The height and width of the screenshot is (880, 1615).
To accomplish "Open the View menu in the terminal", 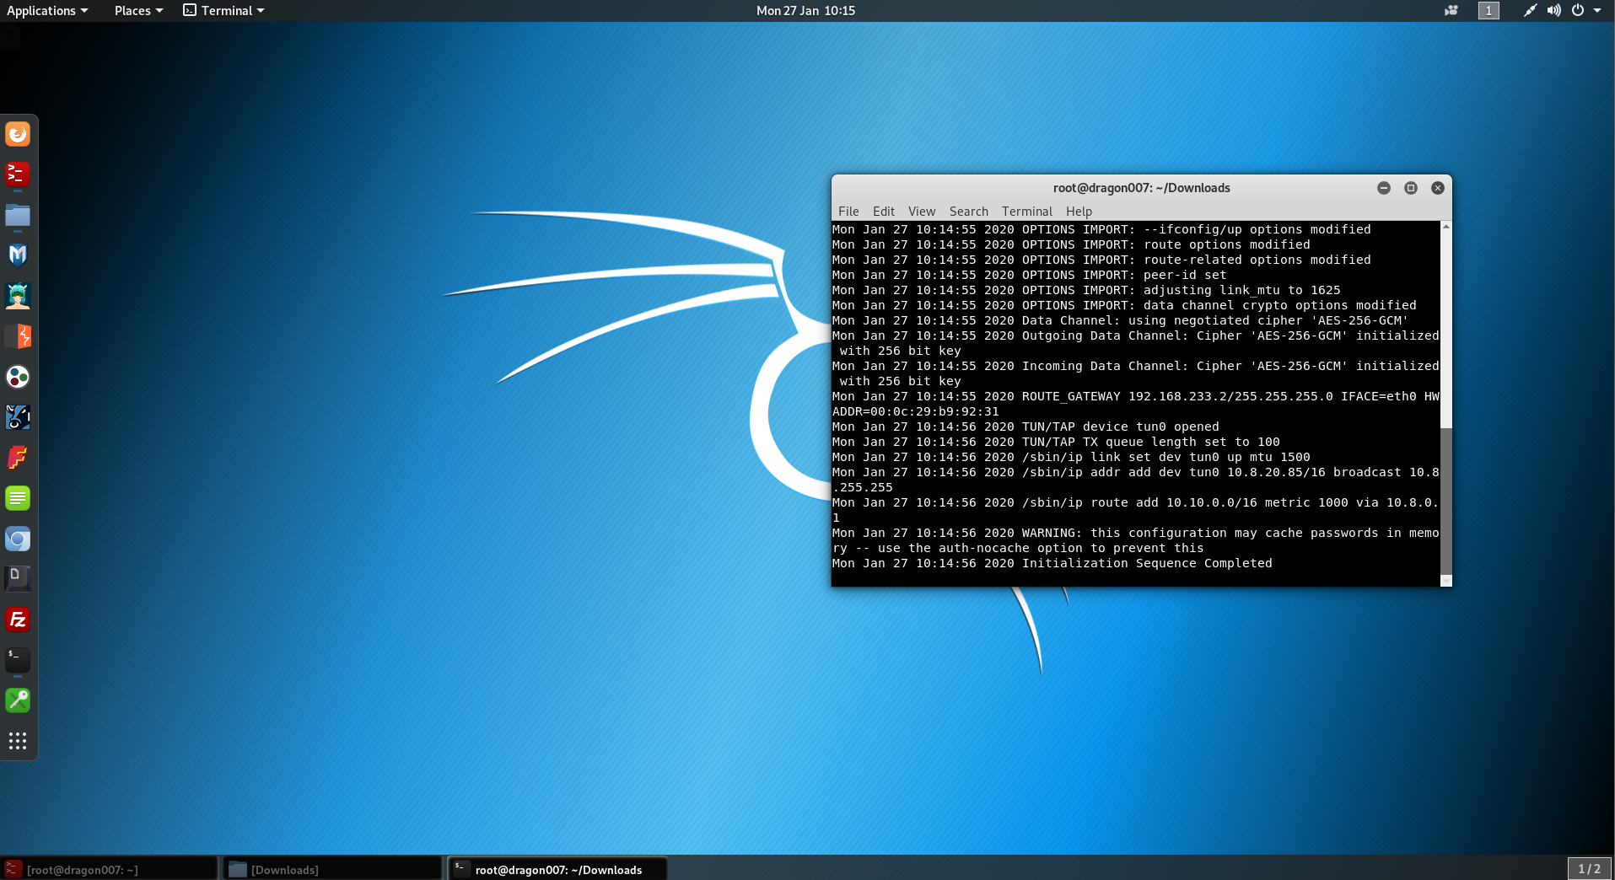I will (x=922, y=212).
